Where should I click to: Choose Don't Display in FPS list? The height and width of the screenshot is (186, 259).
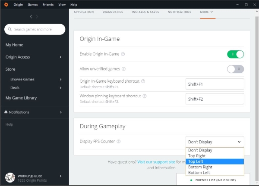(x=215, y=150)
